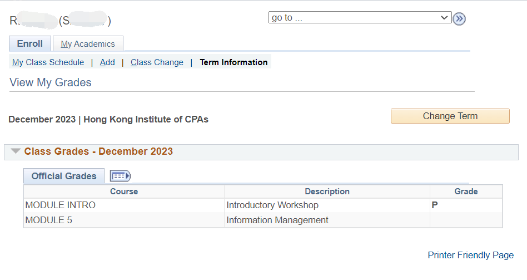
Task: Switch to the Enroll tab
Action: [30, 43]
